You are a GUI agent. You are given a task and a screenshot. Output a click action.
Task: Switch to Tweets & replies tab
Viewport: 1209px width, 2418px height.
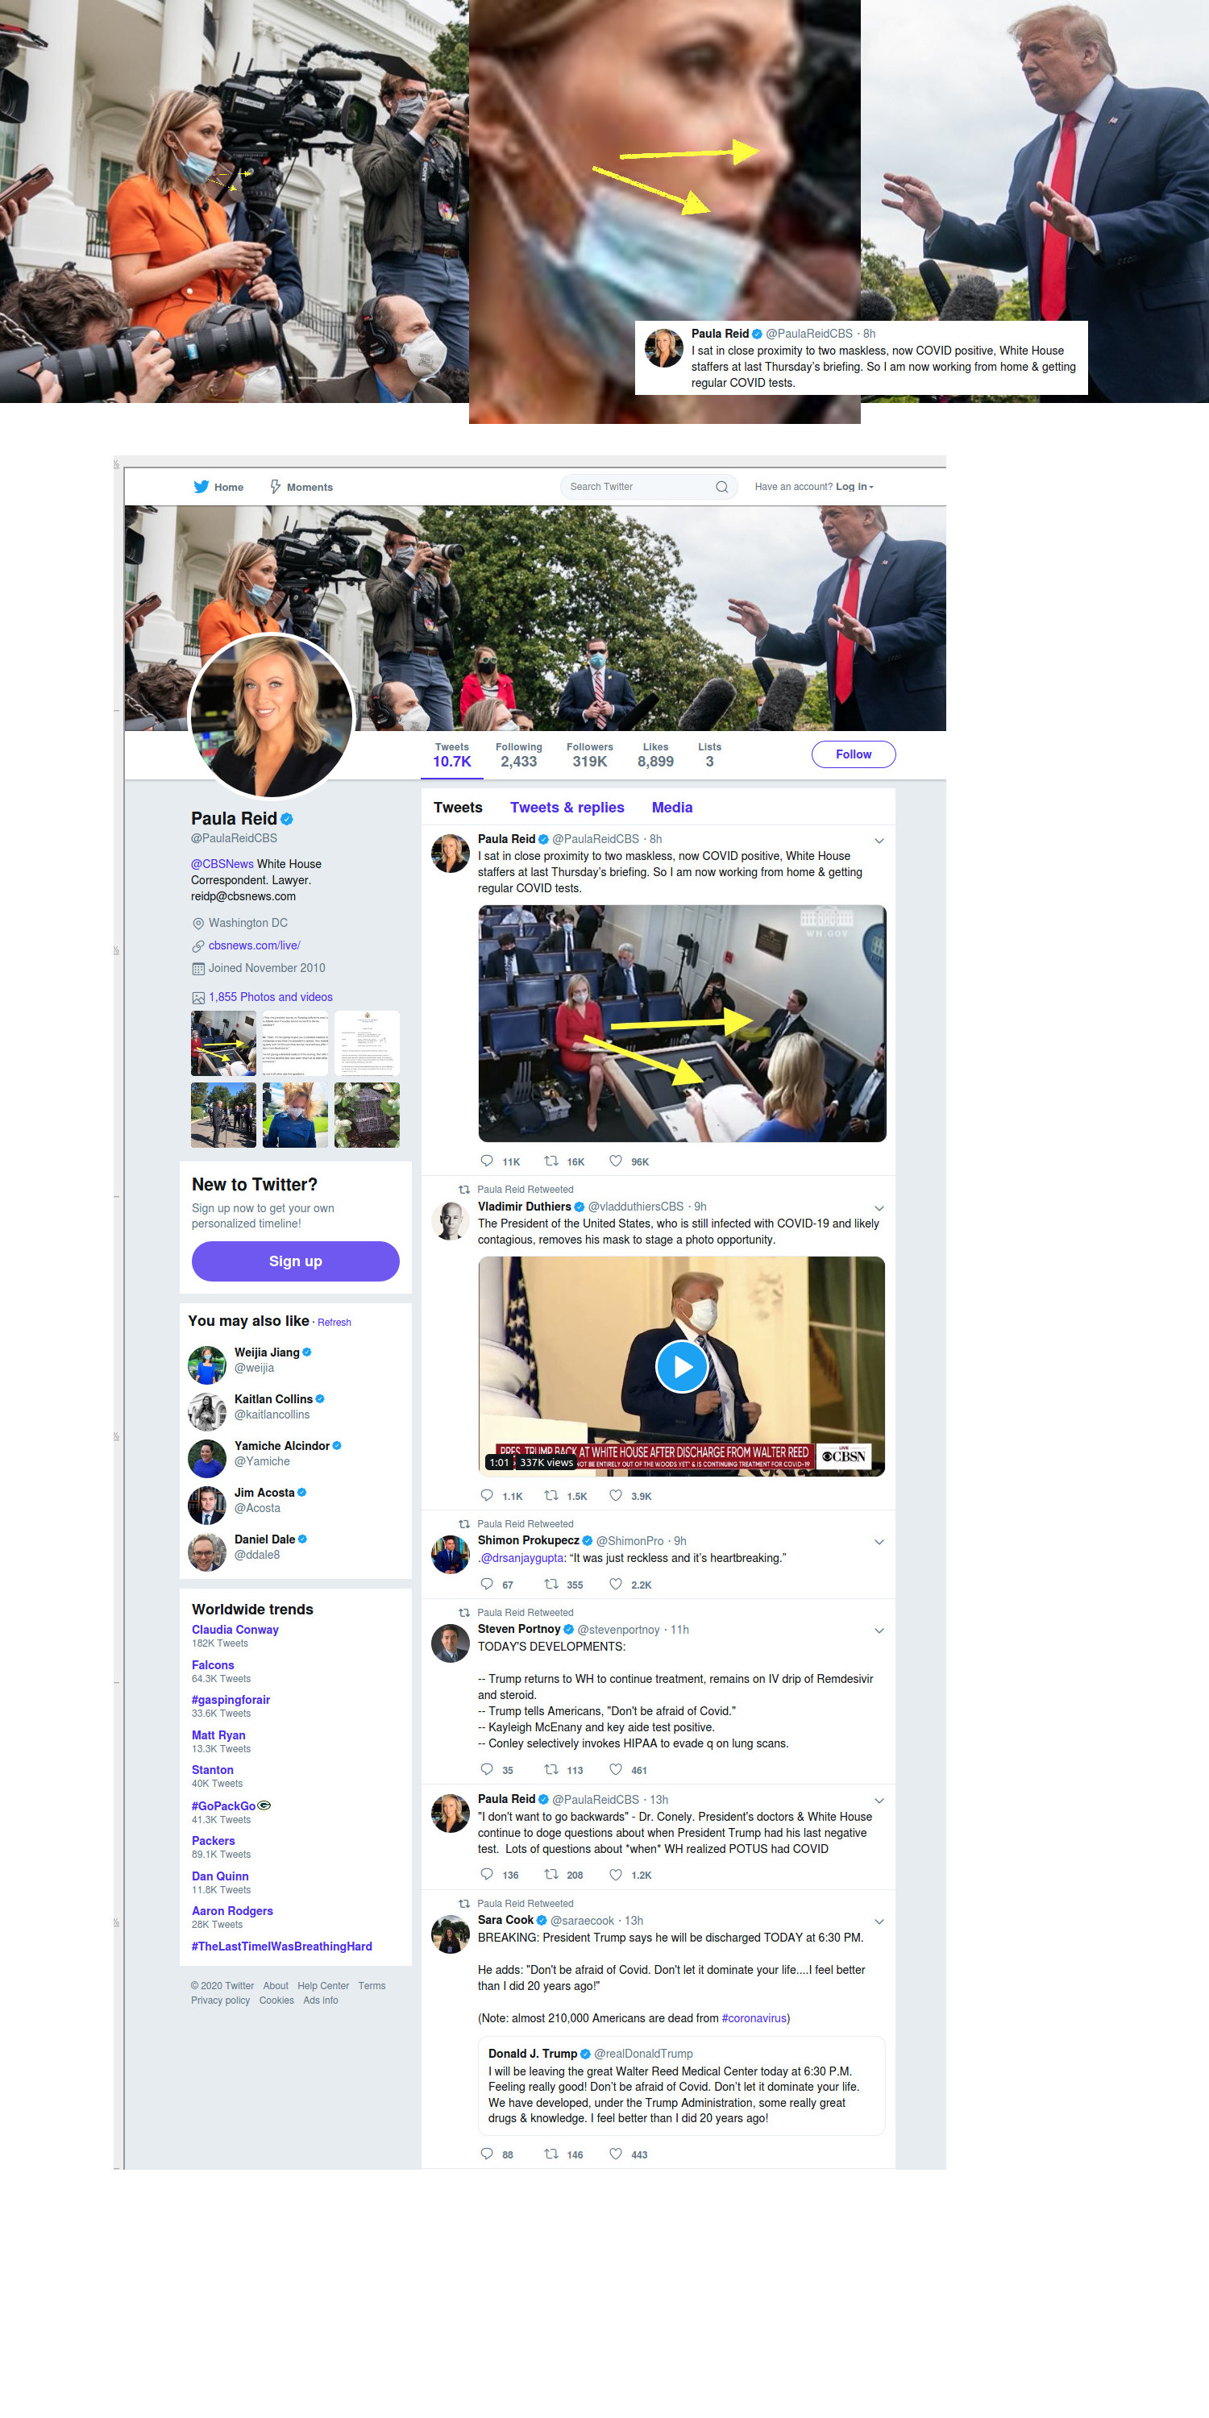pyautogui.click(x=567, y=808)
